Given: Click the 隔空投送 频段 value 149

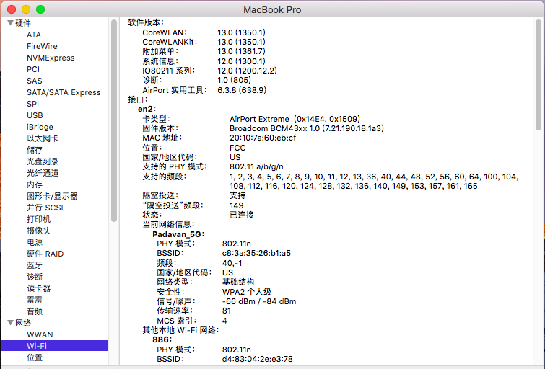Looking at the screenshot, I should (236, 205).
